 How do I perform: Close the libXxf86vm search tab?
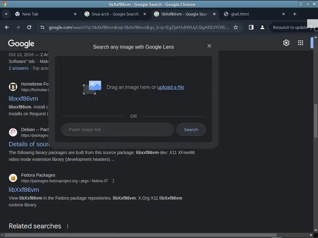[214, 14]
